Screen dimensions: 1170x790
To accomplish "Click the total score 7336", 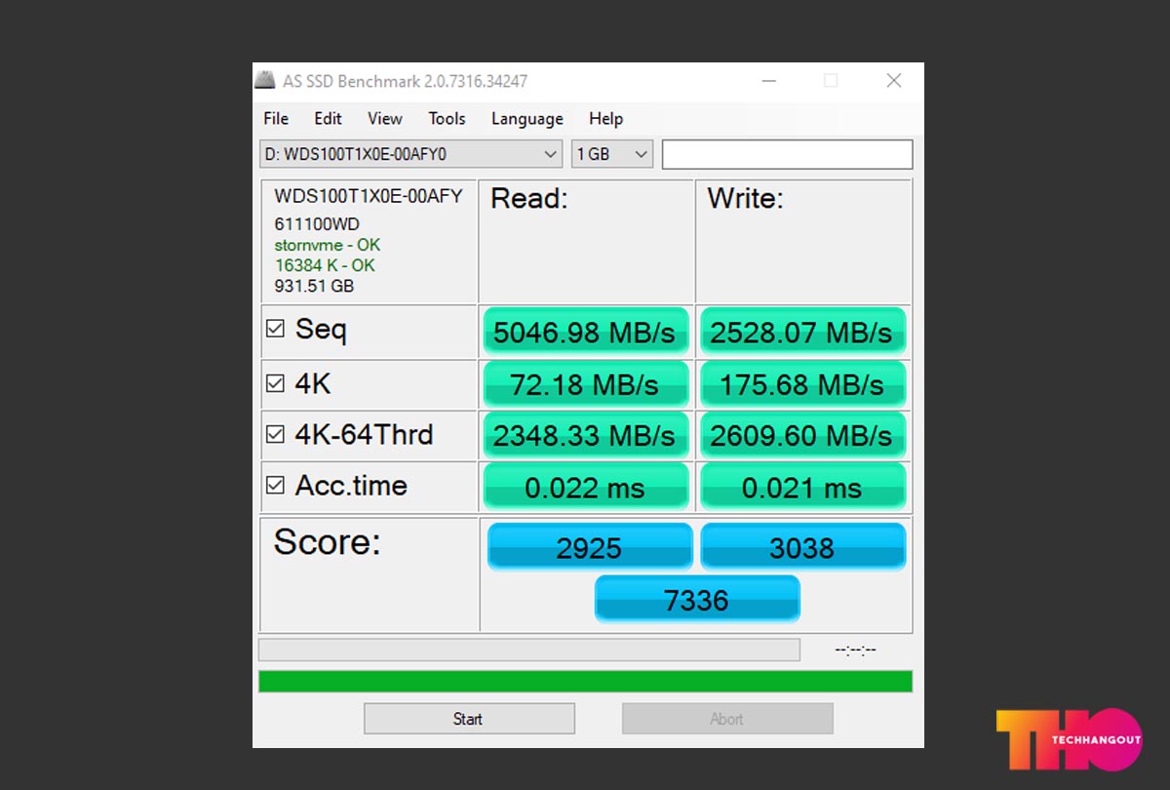I will [x=697, y=599].
